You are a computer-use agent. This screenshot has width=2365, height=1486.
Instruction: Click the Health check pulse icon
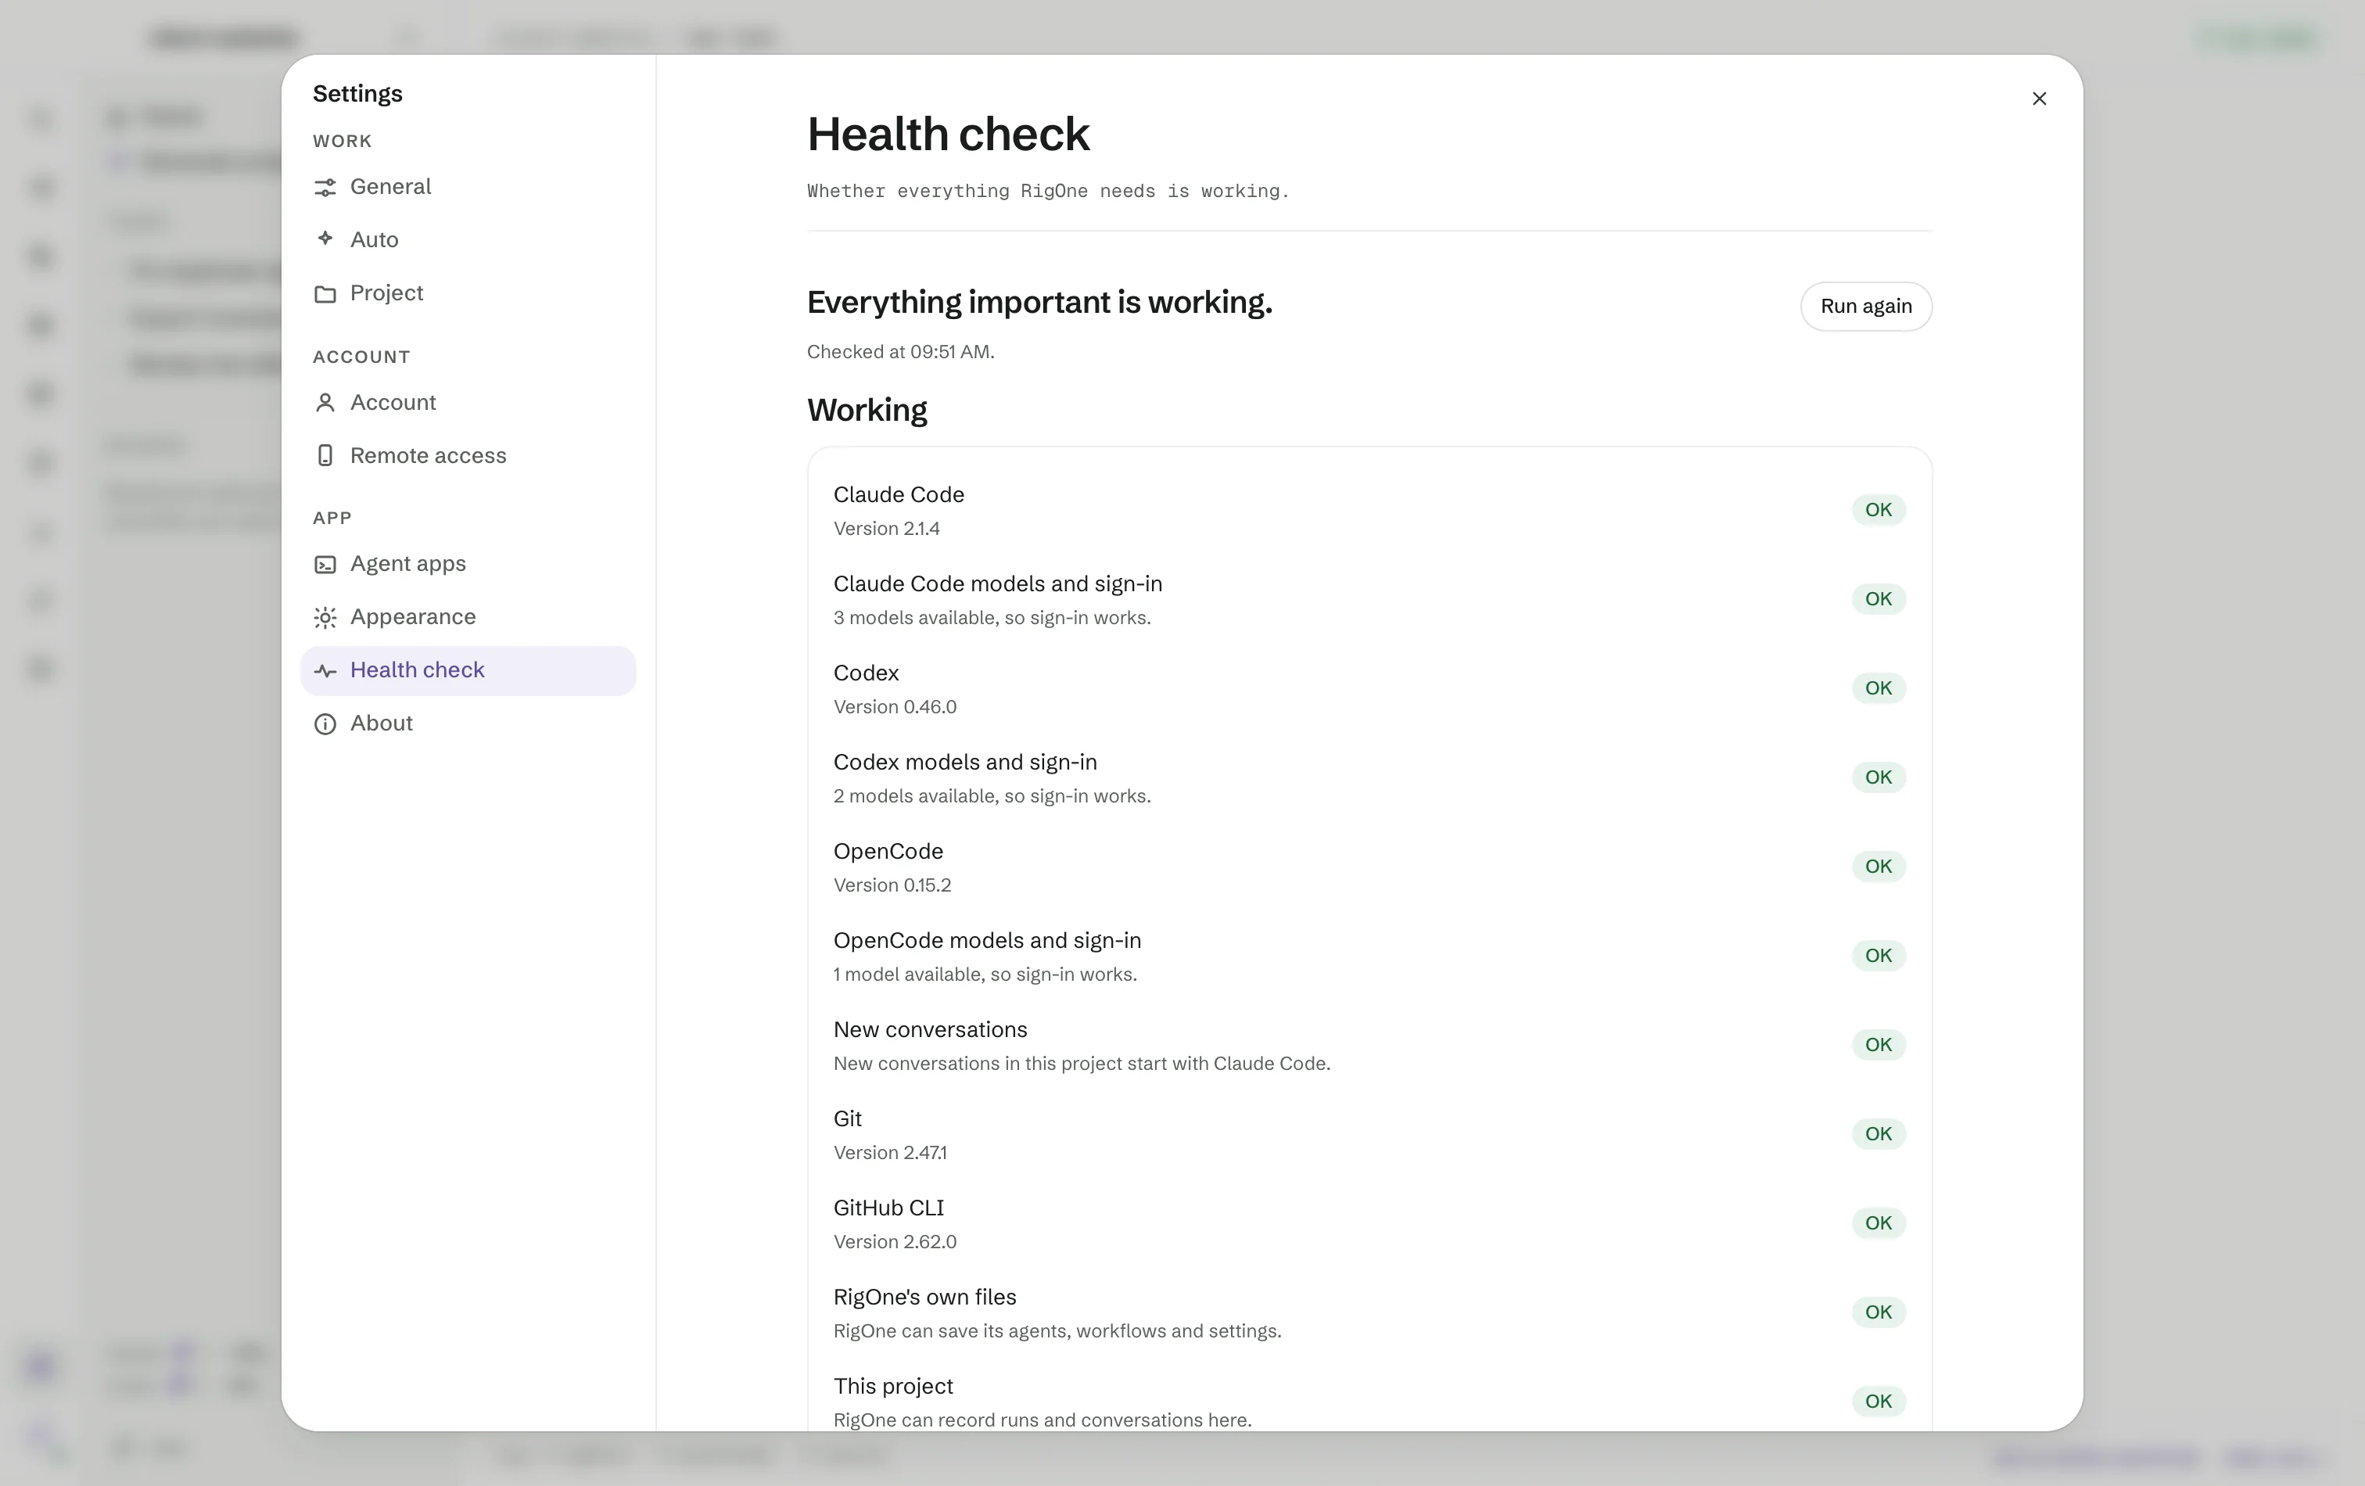(x=325, y=671)
